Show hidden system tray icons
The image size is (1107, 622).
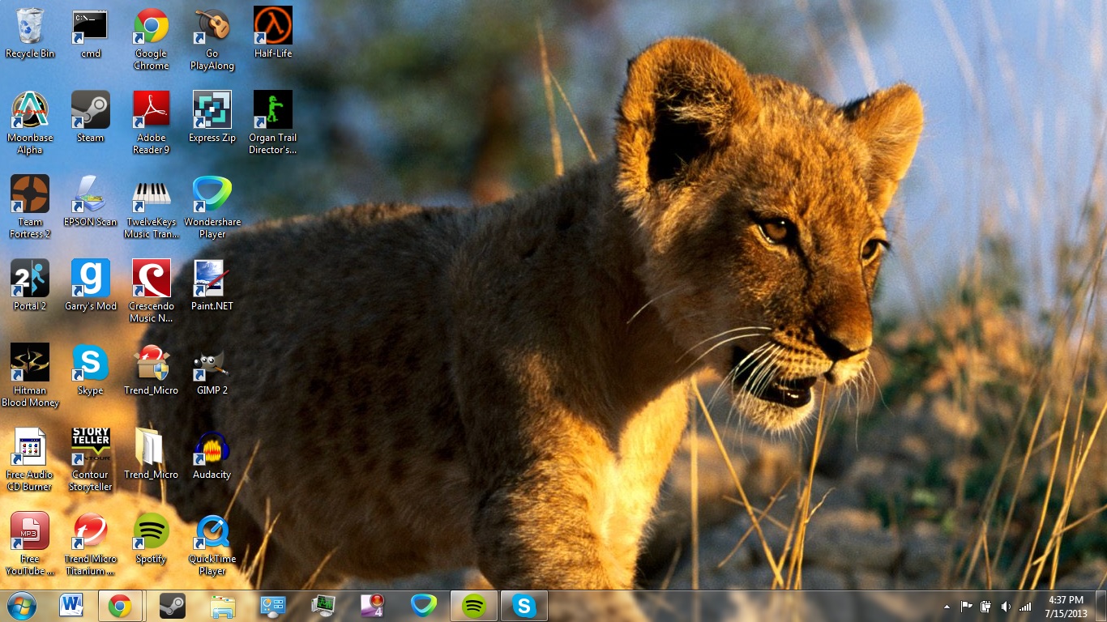tap(947, 607)
